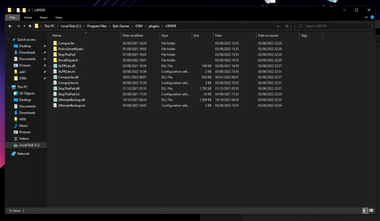Switch to Large icons view layout icon

click(371, 211)
